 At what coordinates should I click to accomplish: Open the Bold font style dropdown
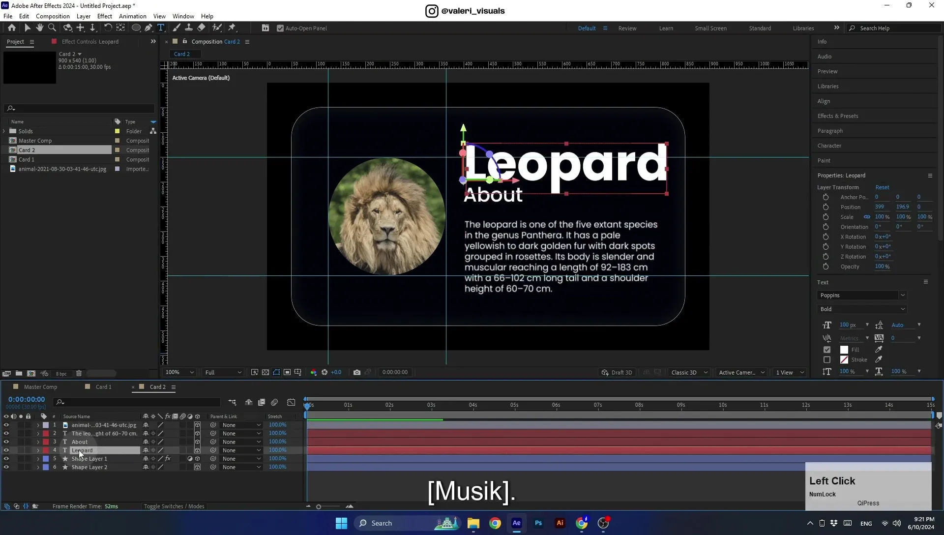(x=862, y=309)
